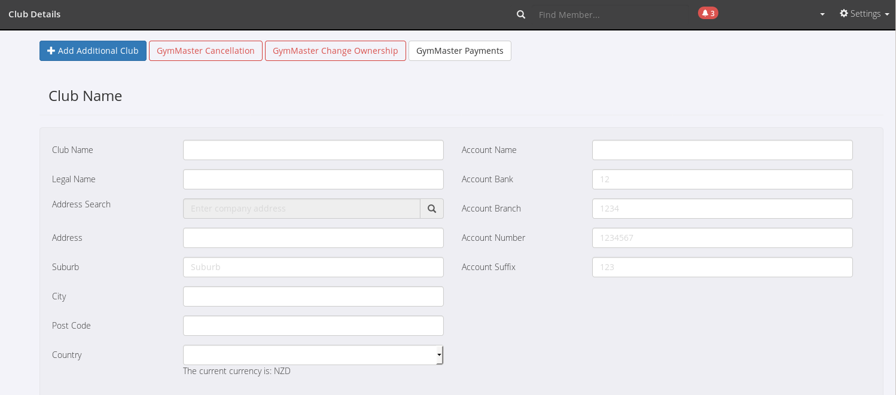The image size is (896, 395).
Task: Expand the user dropdown caret beside Settings
Action: pos(822,14)
